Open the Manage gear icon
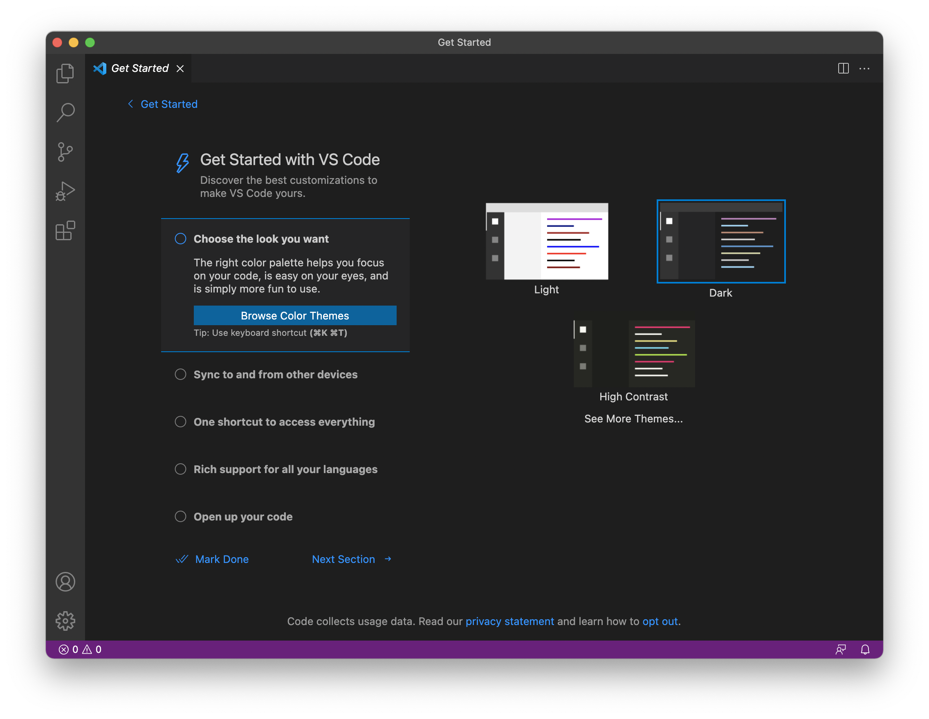Screen dimensions: 929x719 click(x=65, y=621)
